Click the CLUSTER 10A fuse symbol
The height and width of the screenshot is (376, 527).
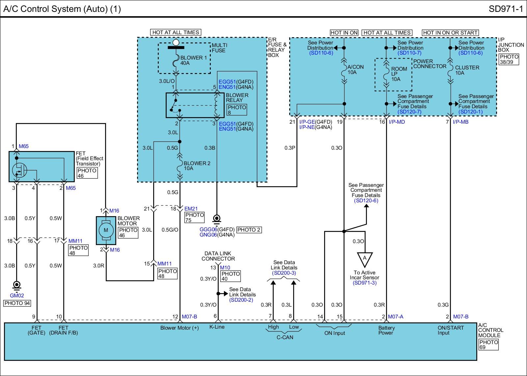click(450, 70)
